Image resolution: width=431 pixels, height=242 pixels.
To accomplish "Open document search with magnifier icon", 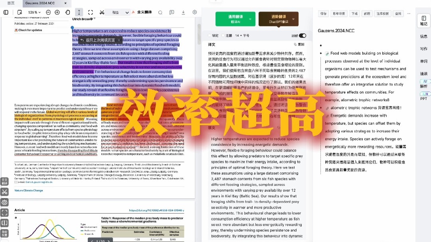I will (160, 12).
